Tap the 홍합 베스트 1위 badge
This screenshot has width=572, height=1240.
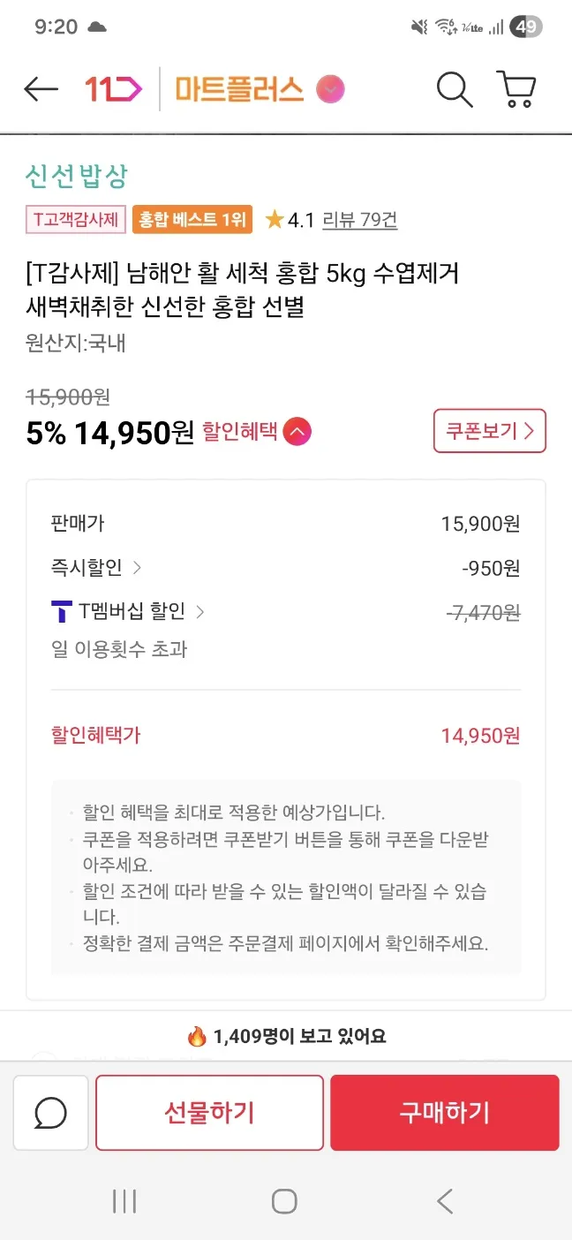192,220
